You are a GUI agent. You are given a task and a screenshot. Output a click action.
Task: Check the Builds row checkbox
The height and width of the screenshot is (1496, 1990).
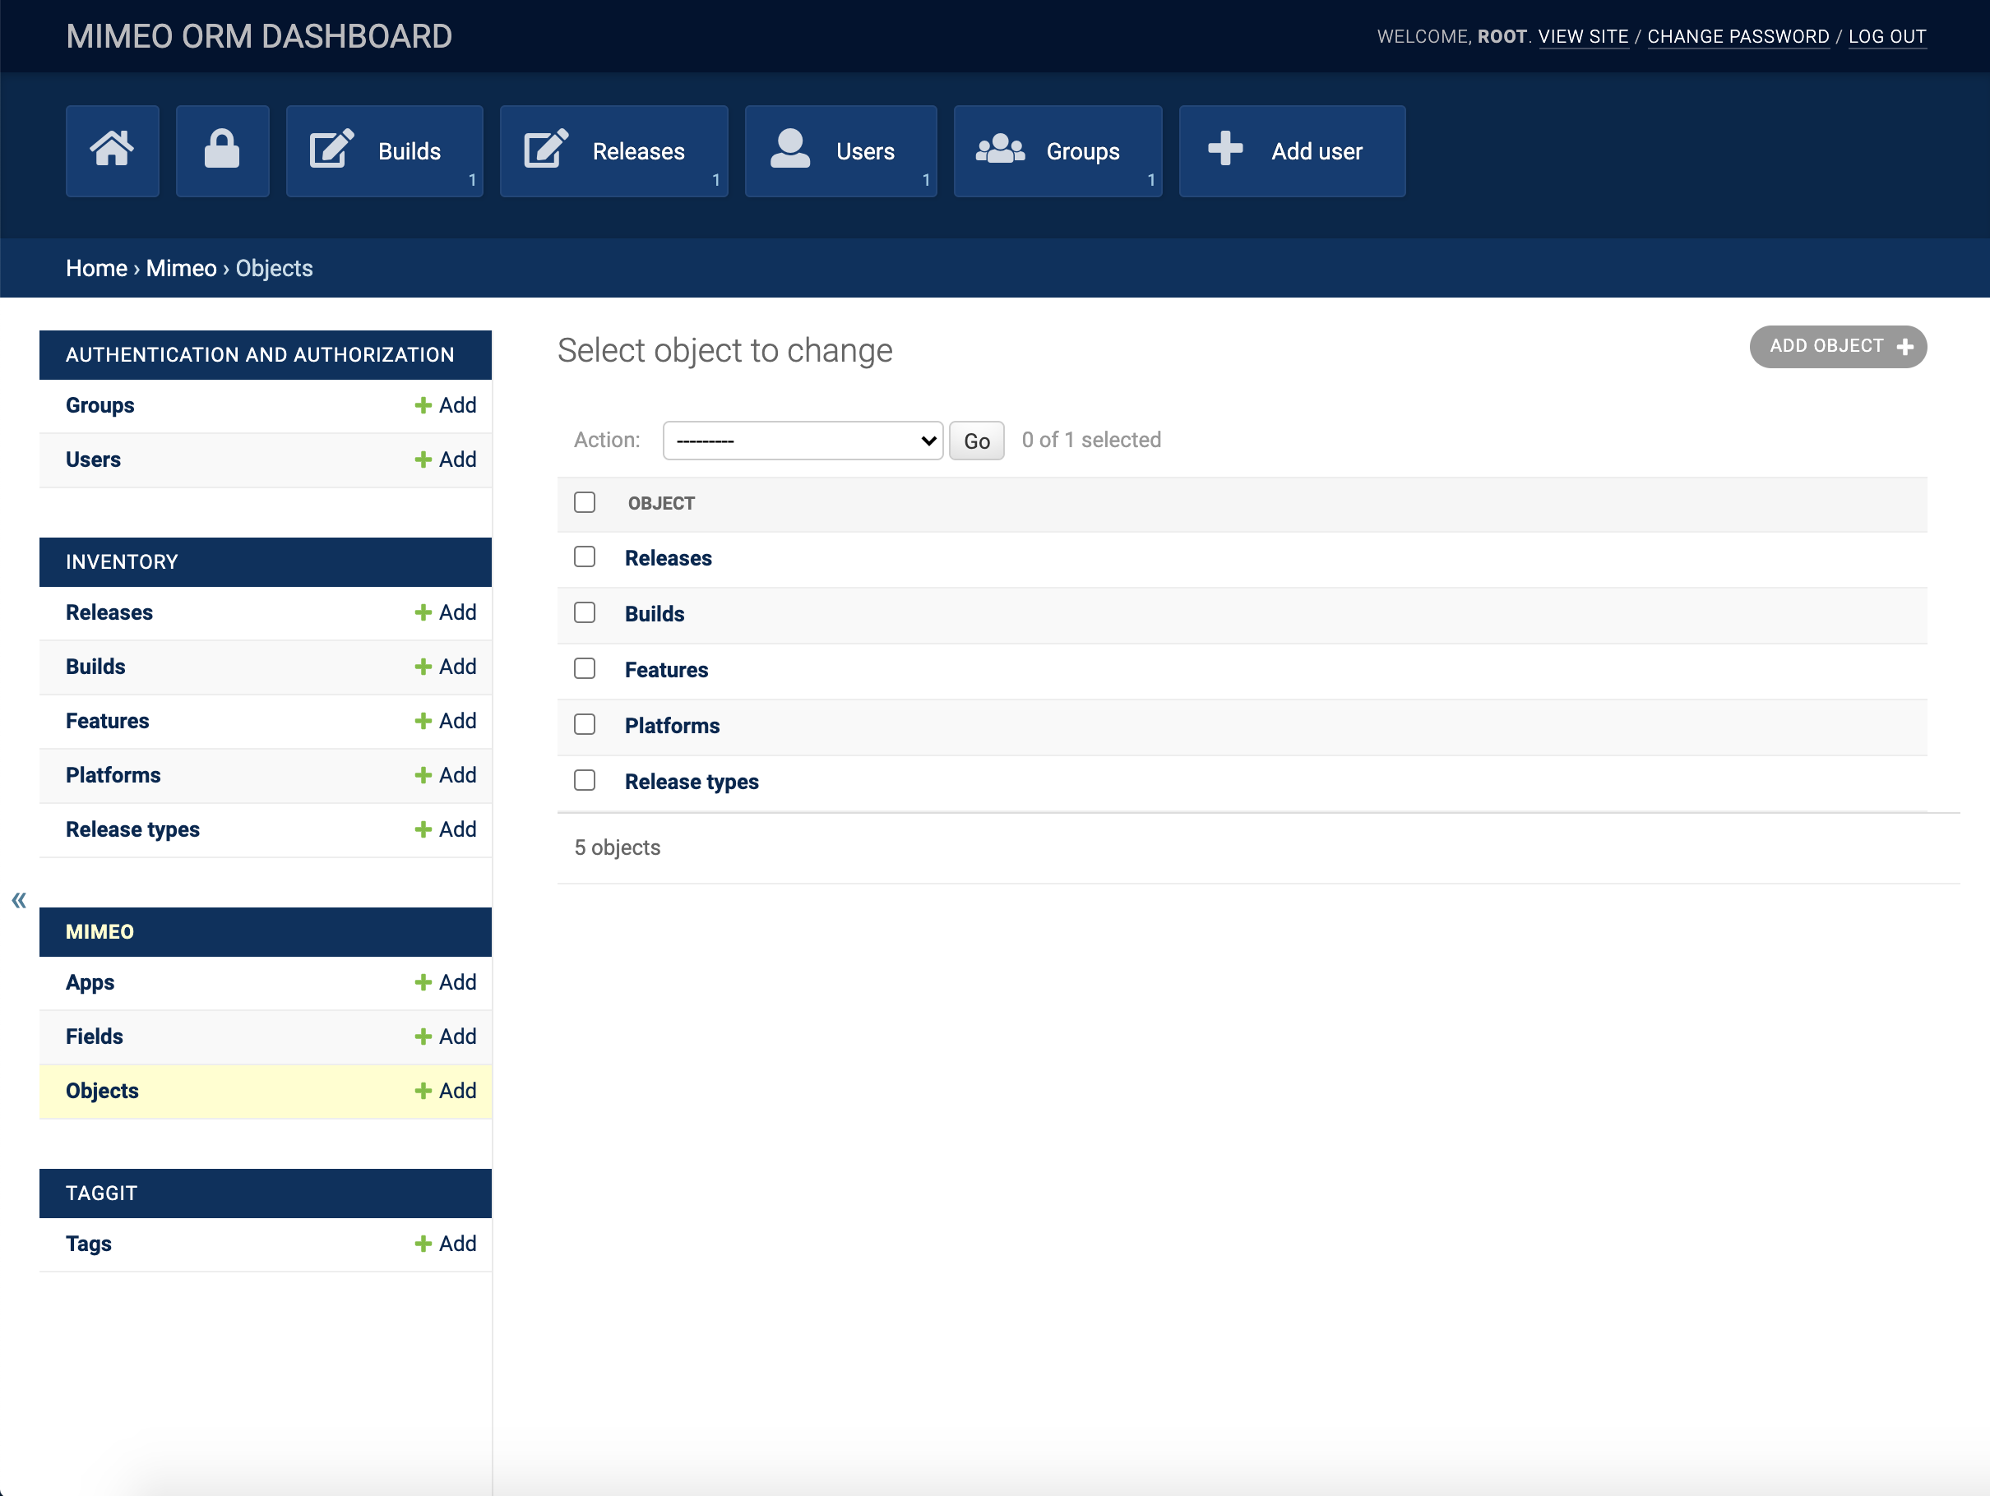(585, 613)
